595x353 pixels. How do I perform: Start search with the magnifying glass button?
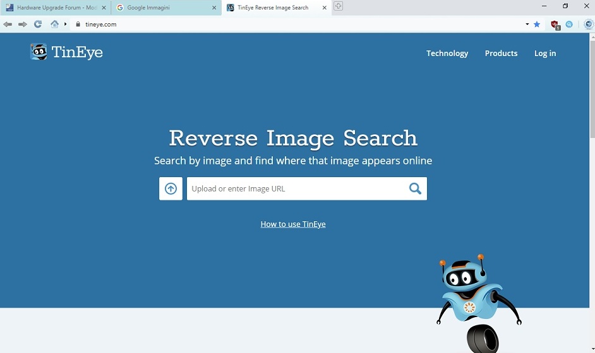pos(415,188)
